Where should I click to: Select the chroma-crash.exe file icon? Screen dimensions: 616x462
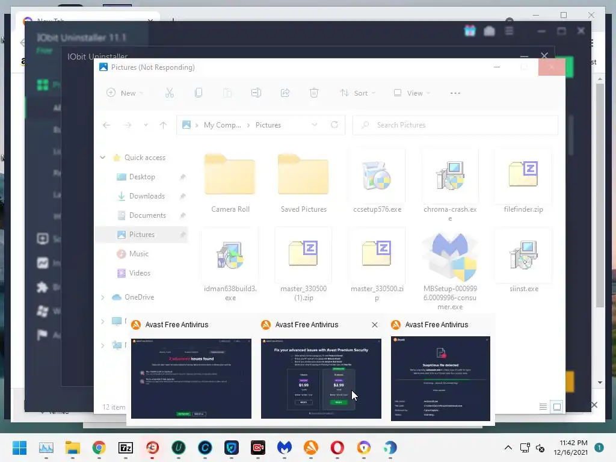point(450,176)
